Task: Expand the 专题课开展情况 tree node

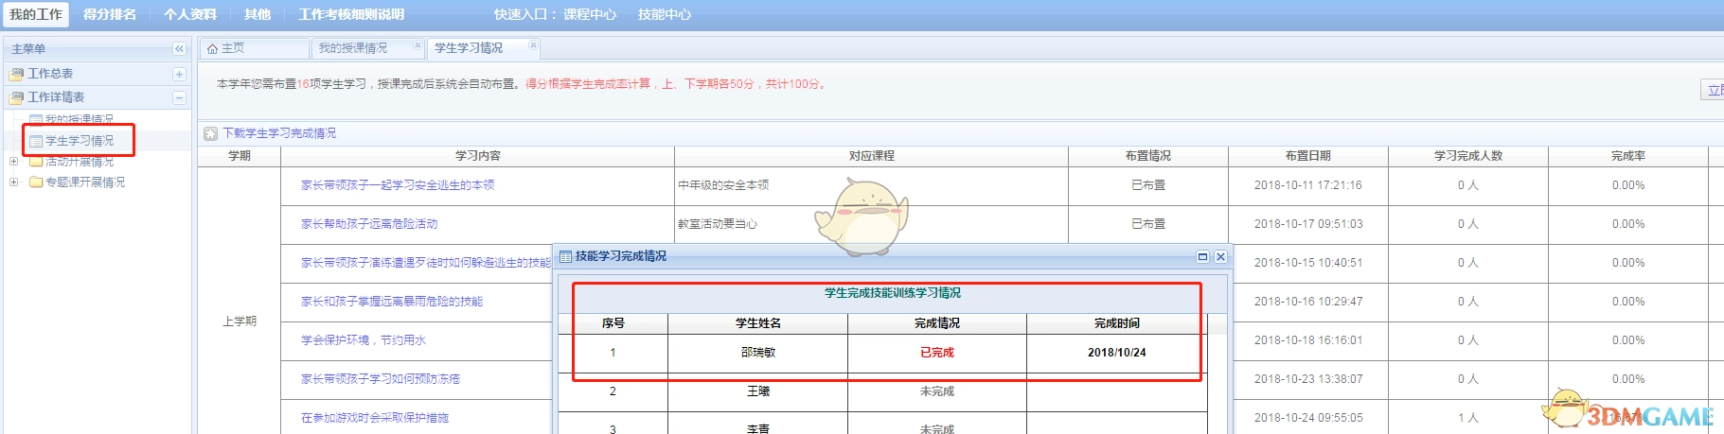Action: [13, 182]
